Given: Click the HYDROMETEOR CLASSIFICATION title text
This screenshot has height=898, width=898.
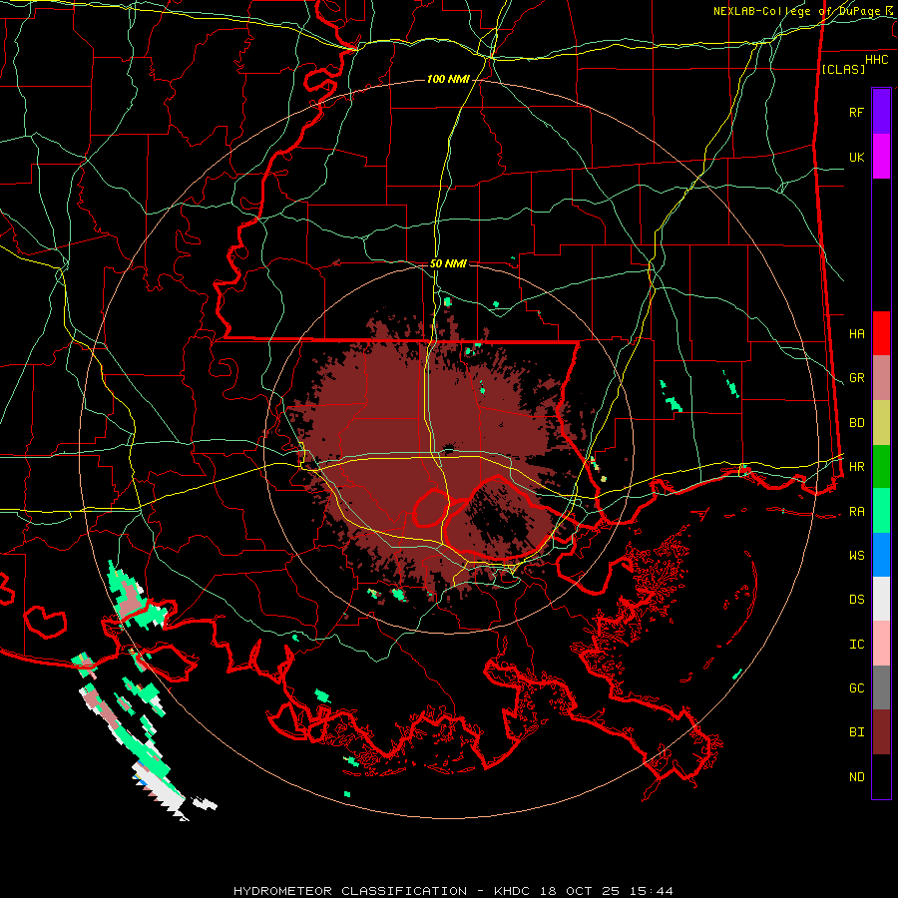Looking at the screenshot, I should [x=350, y=891].
